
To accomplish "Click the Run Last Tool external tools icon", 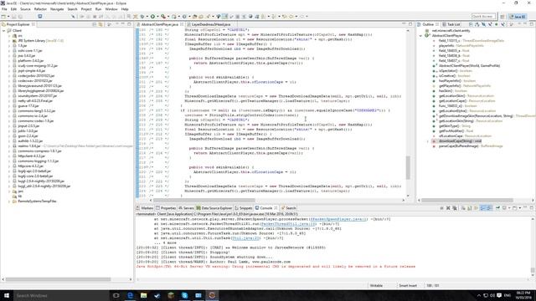I will click(163, 17).
